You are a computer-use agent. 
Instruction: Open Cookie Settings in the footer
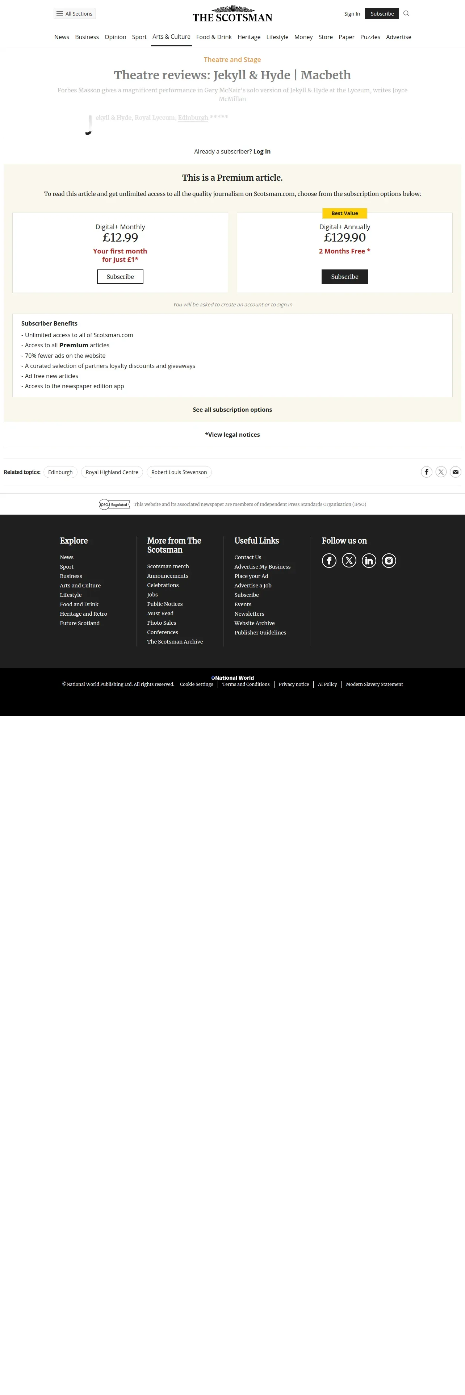(x=197, y=684)
